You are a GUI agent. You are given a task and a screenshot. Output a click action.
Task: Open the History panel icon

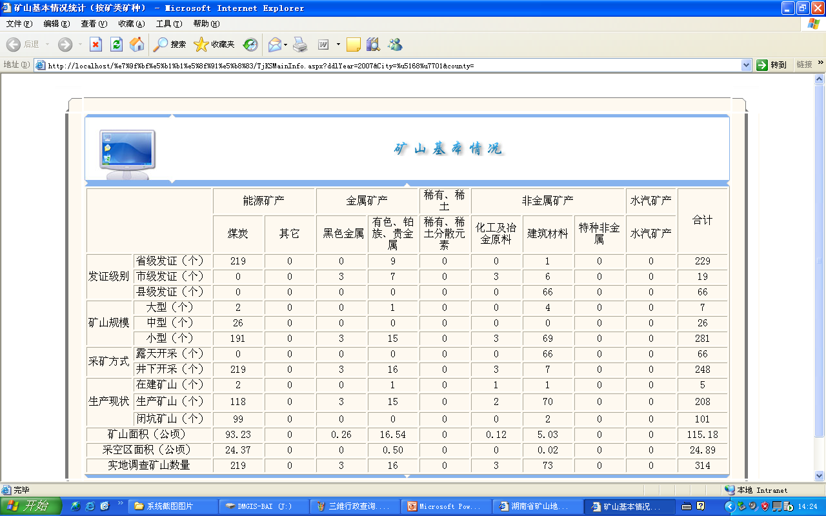(x=250, y=45)
